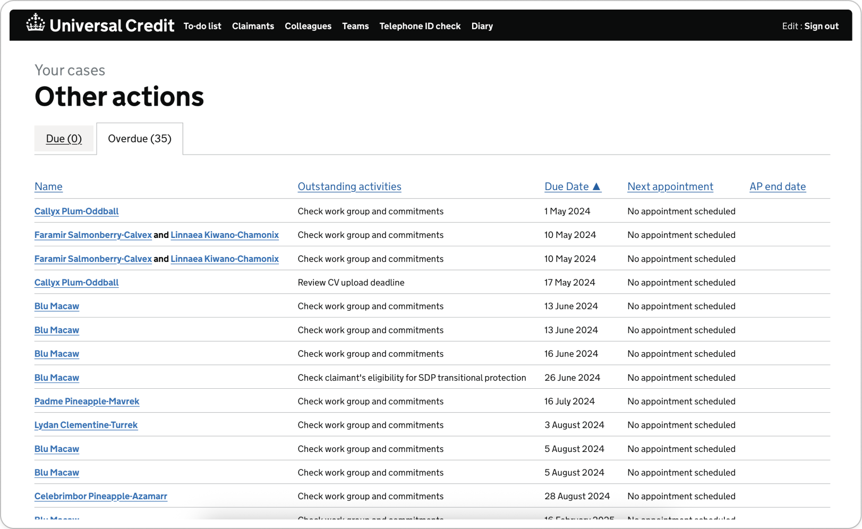Screen dimensions: 862x529
Task: Click the 'Your cases' caption text
Action: [70, 70]
